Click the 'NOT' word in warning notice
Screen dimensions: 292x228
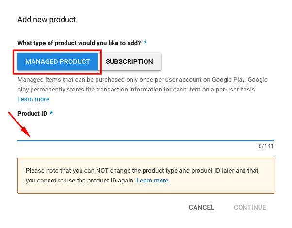(102, 171)
